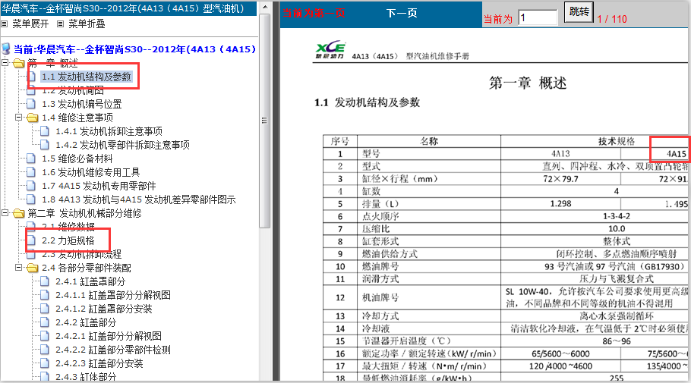691x383 pixels.
Task: Click page icon of 2.4.2.3 缸盖部分安装
Action: click(x=45, y=363)
